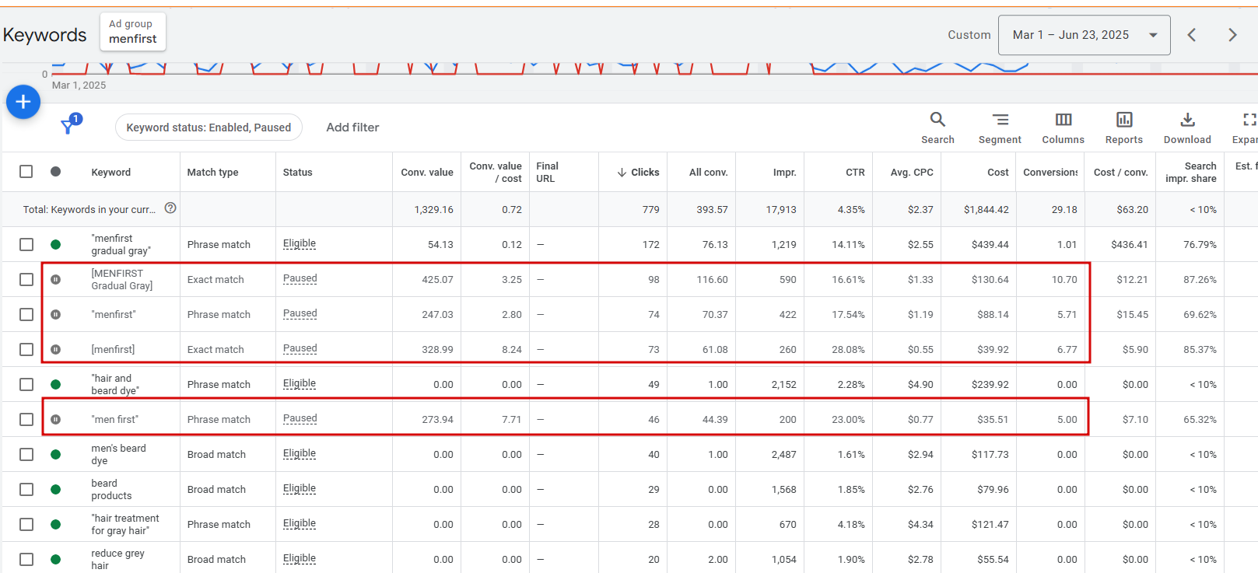This screenshot has width=1258, height=573.
Task: Click Keyword status: Enabled, Paused filter chip
Action: pos(208,128)
